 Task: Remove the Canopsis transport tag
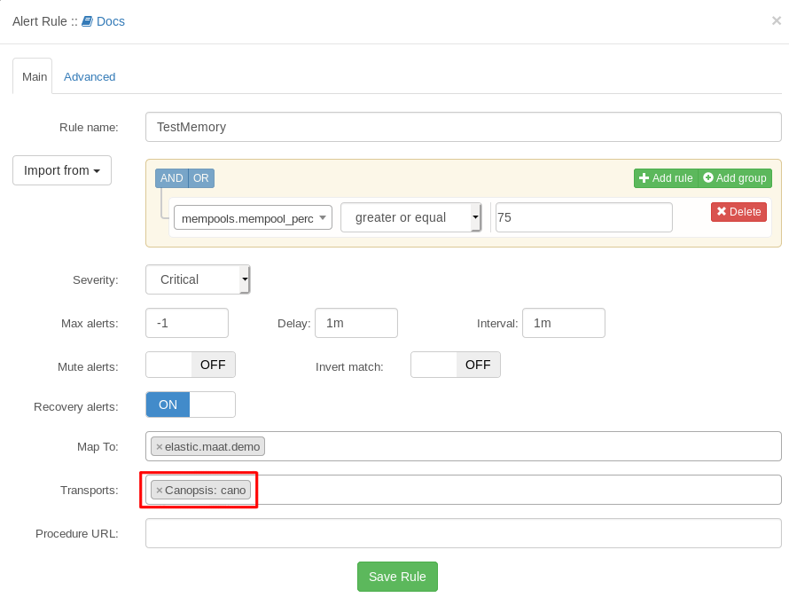tap(160, 491)
